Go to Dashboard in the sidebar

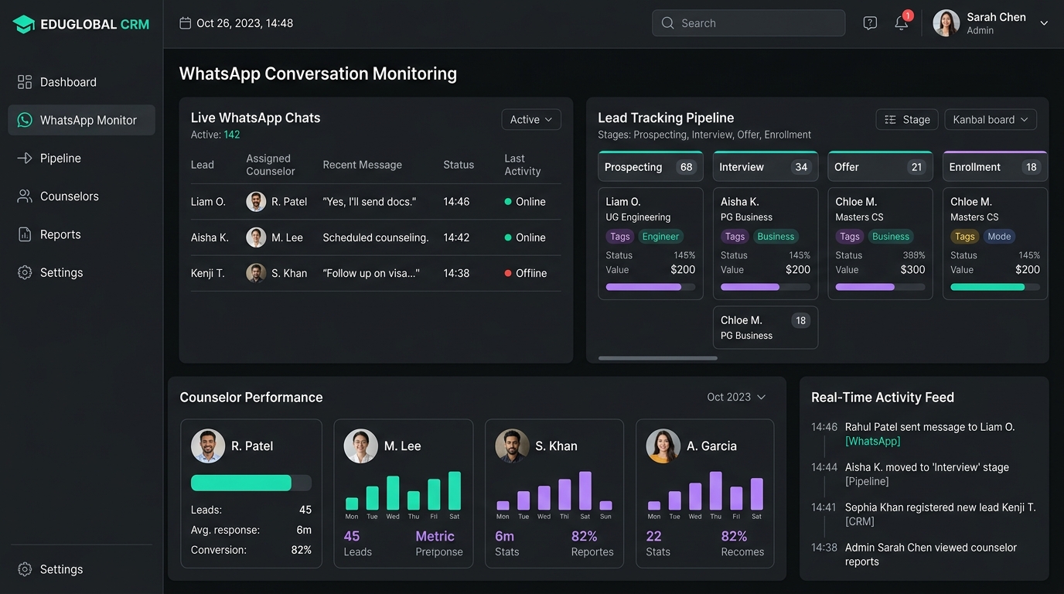tap(81, 82)
